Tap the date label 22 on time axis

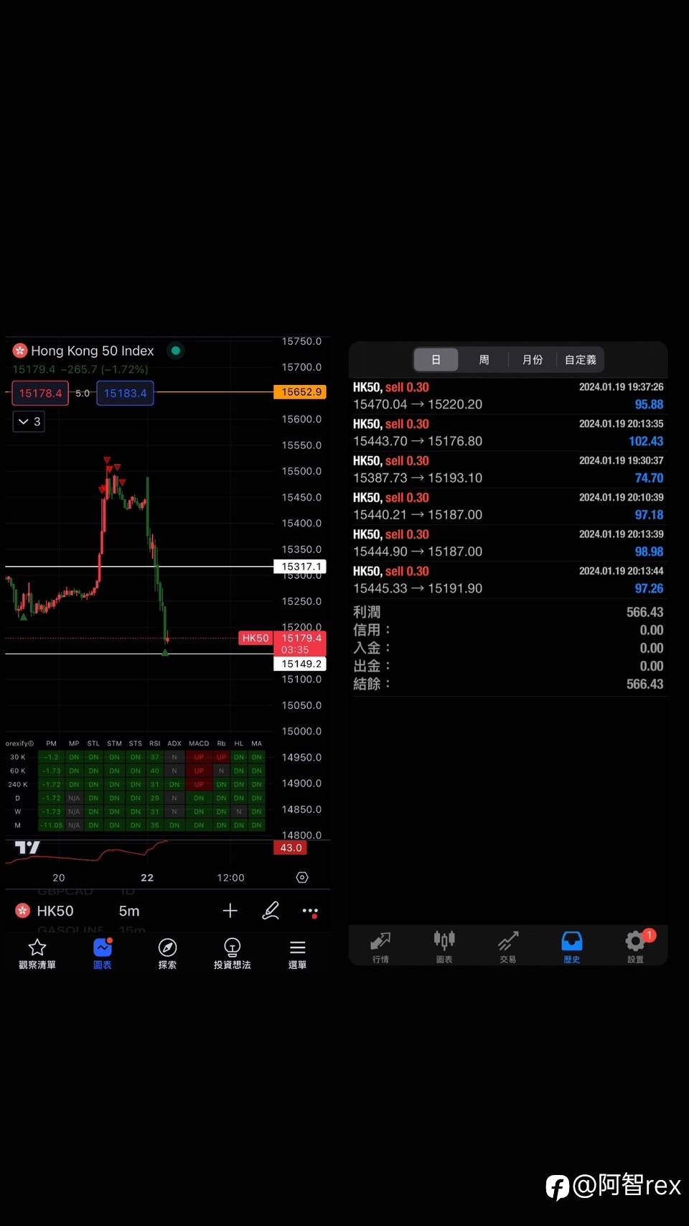point(147,878)
